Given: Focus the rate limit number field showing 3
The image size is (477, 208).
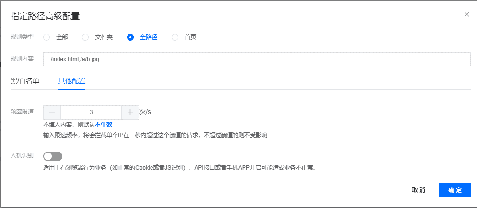Looking at the screenshot, I should click(91, 112).
